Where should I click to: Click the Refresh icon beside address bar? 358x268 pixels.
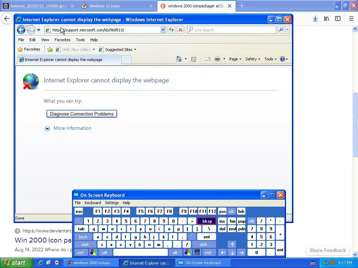pyautogui.click(x=171, y=30)
